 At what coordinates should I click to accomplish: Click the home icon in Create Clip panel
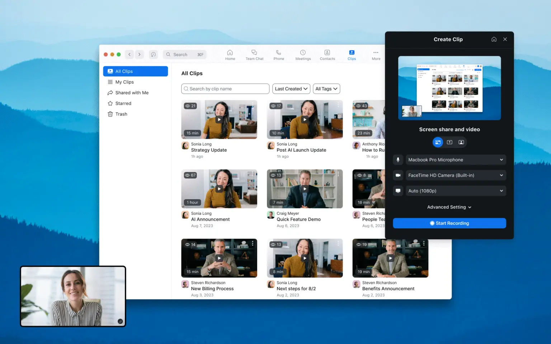click(494, 39)
